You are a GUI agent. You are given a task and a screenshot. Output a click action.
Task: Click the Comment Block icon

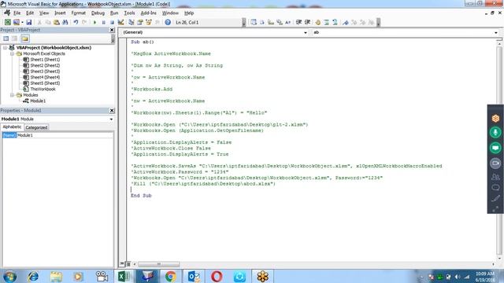tap(327, 22)
